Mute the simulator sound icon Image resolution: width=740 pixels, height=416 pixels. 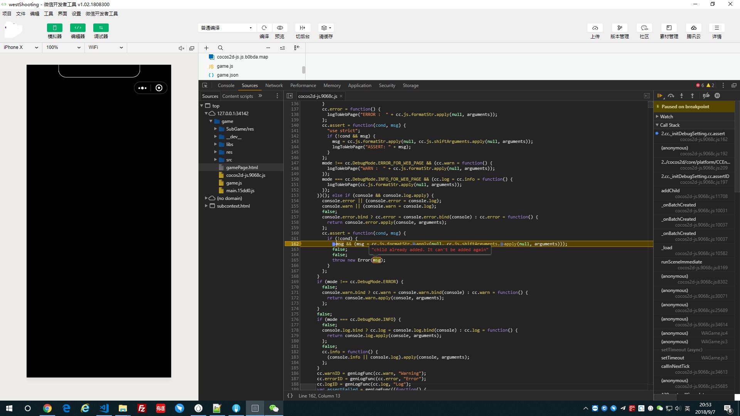point(181,48)
